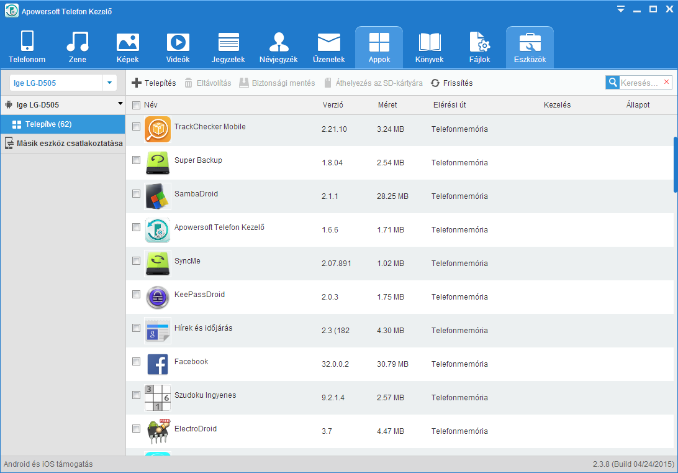Select the Facebook app name text

191,361
